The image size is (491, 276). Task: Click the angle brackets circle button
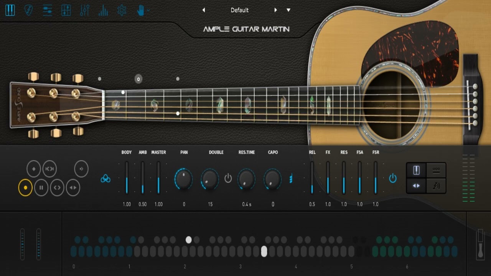pos(57,188)
